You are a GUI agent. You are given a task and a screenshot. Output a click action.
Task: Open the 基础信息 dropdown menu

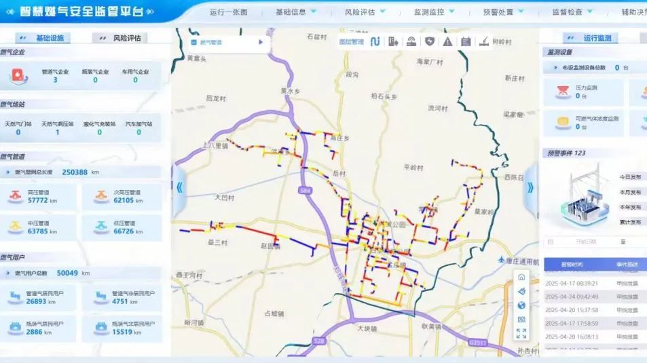point(295,12)
